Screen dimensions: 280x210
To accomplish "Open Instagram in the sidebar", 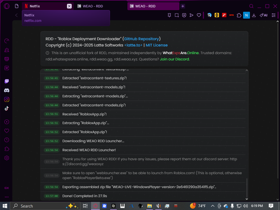I will click(7, 99).
